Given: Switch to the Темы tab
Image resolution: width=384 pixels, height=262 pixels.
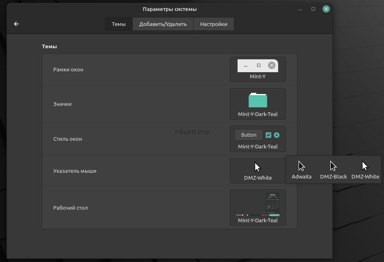Looking at the screenshot, I should (119, 24).
